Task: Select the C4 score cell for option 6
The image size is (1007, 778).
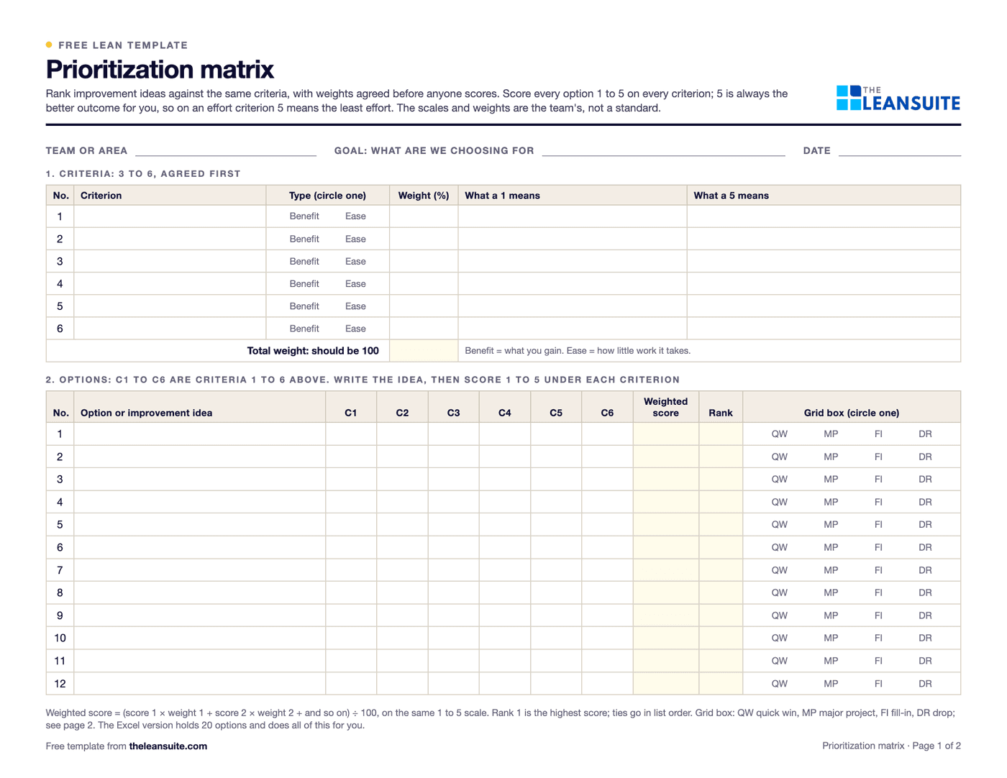Action: (505, 547)
